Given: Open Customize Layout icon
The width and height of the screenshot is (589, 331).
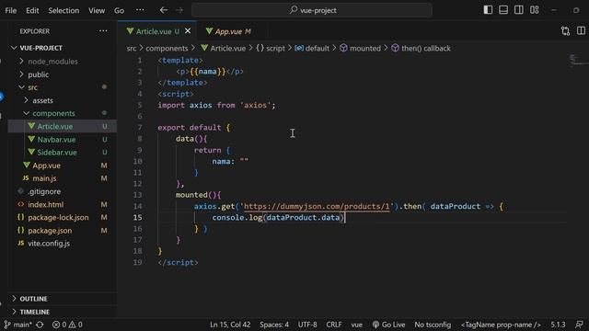Looking at the screenshot, I should pyautogui.click(x=535, y=10).
